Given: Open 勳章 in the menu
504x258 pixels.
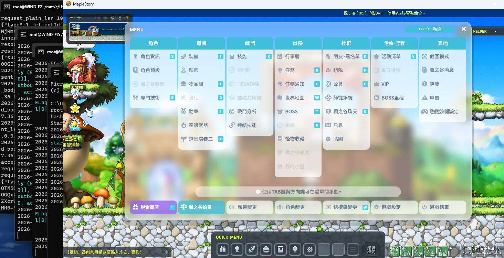Looking at the screenshot, I should click(x=202, y=111).
